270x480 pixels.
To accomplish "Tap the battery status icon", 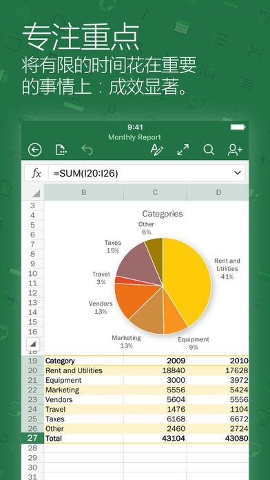I will pos(238,127).
